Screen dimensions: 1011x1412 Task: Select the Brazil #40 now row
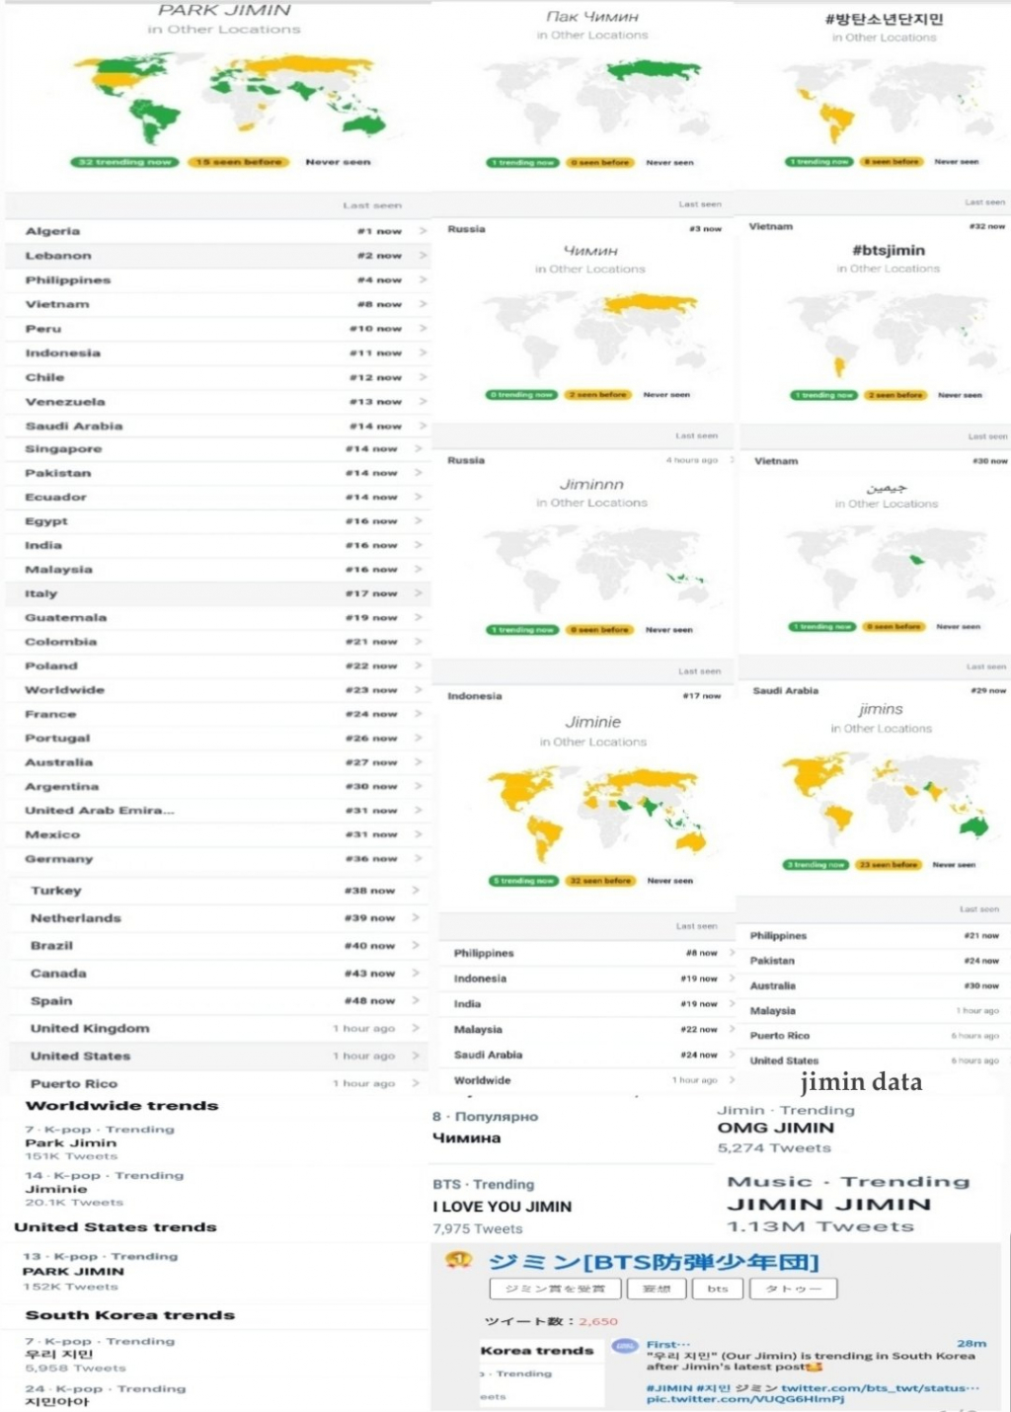[217, 946]
